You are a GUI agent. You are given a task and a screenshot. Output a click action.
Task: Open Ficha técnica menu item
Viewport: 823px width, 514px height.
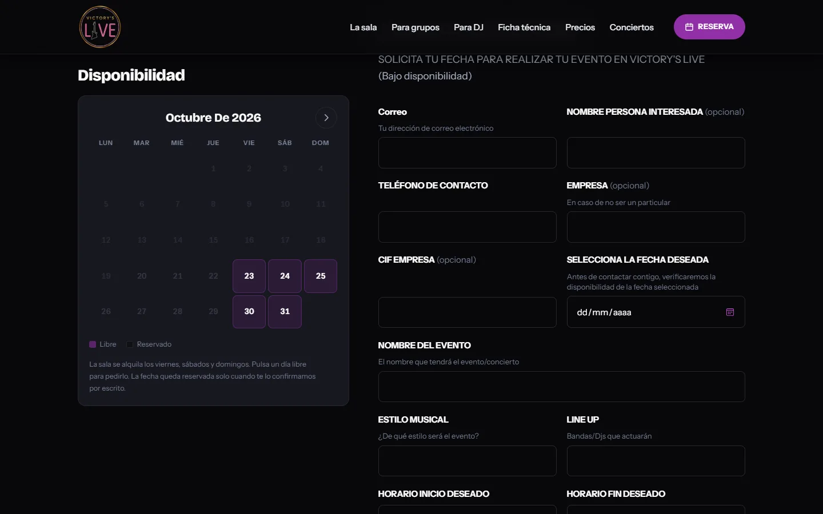tap(524, 27)
